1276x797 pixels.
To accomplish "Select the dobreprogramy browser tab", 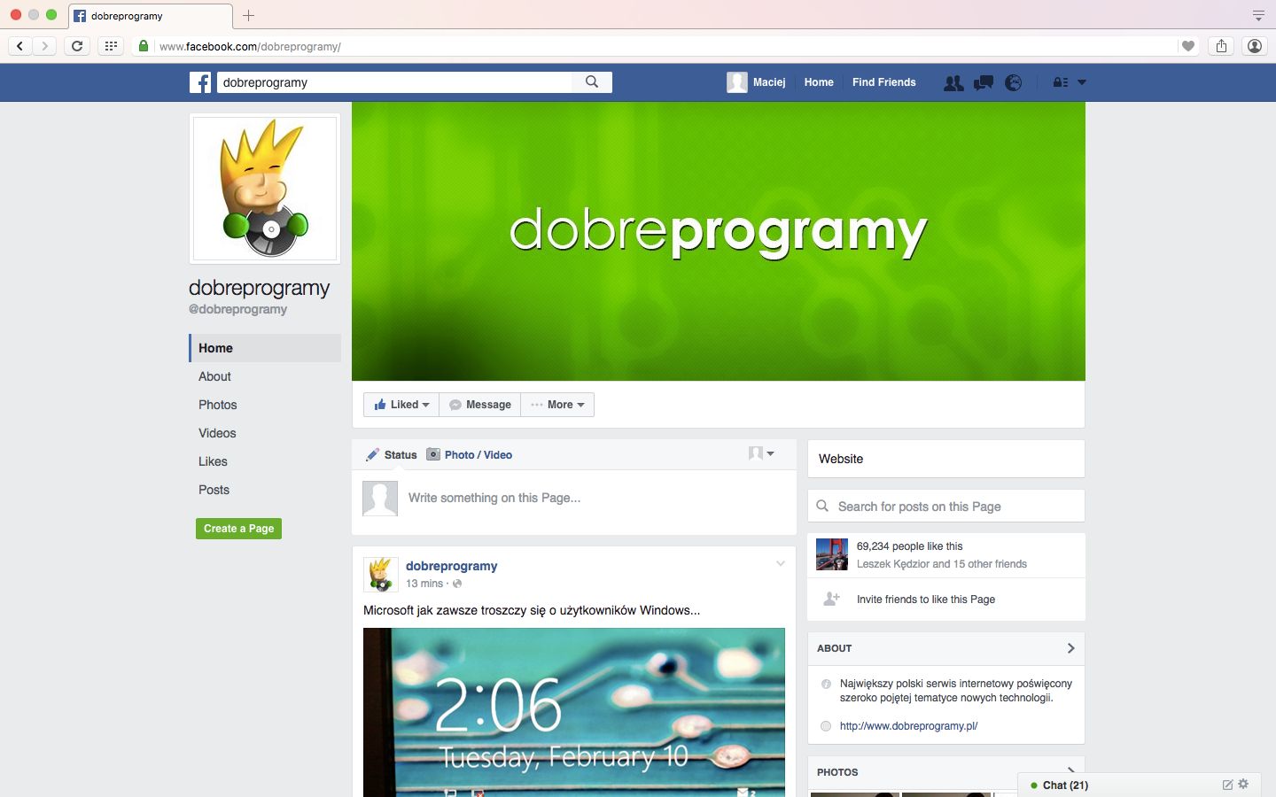I will [151, 16].
